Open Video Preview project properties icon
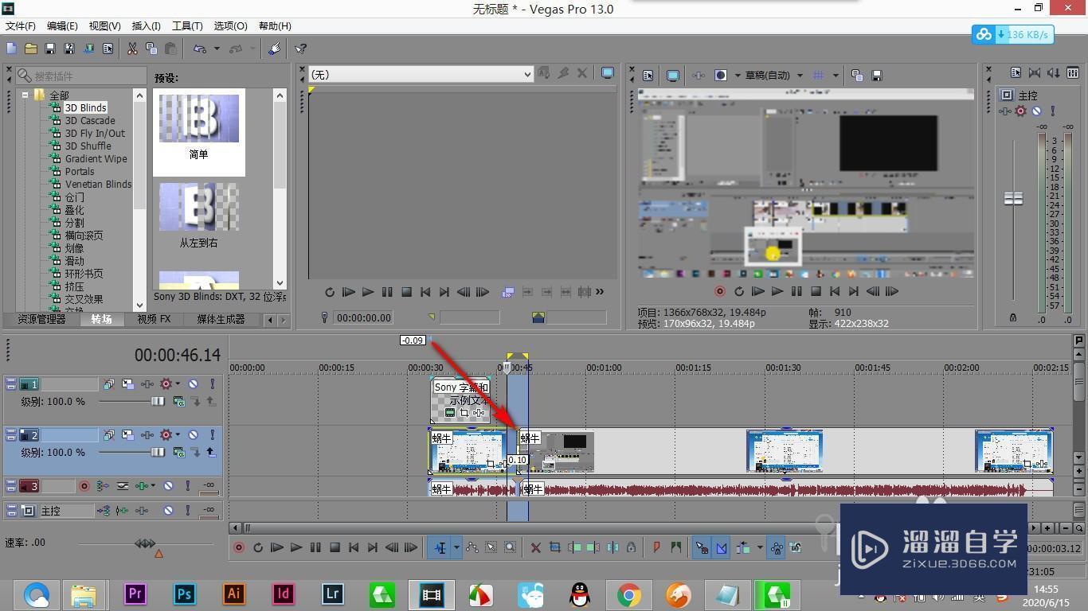1088x611 pixels. [x=648, y=76]
